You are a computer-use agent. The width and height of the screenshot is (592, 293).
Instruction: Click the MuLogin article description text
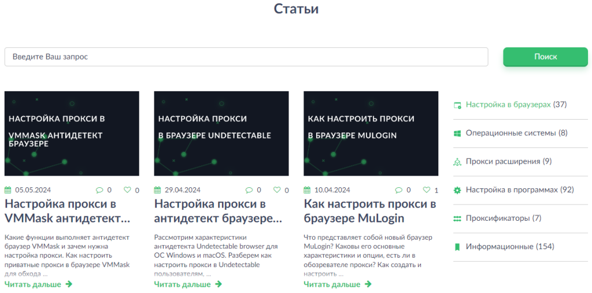coord(368,255)
